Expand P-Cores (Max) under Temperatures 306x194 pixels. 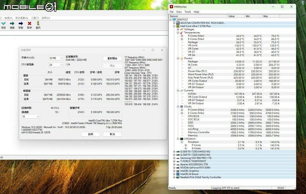pos(182,36)
